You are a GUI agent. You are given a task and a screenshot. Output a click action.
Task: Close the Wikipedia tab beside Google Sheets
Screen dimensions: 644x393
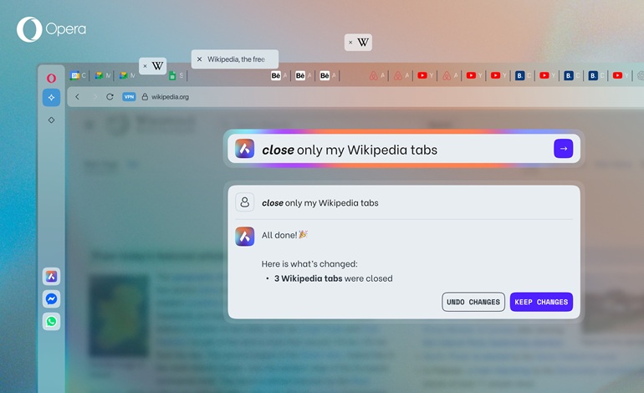(145, 66)
